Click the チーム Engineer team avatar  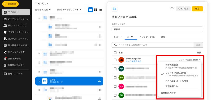tap(121, 60)
